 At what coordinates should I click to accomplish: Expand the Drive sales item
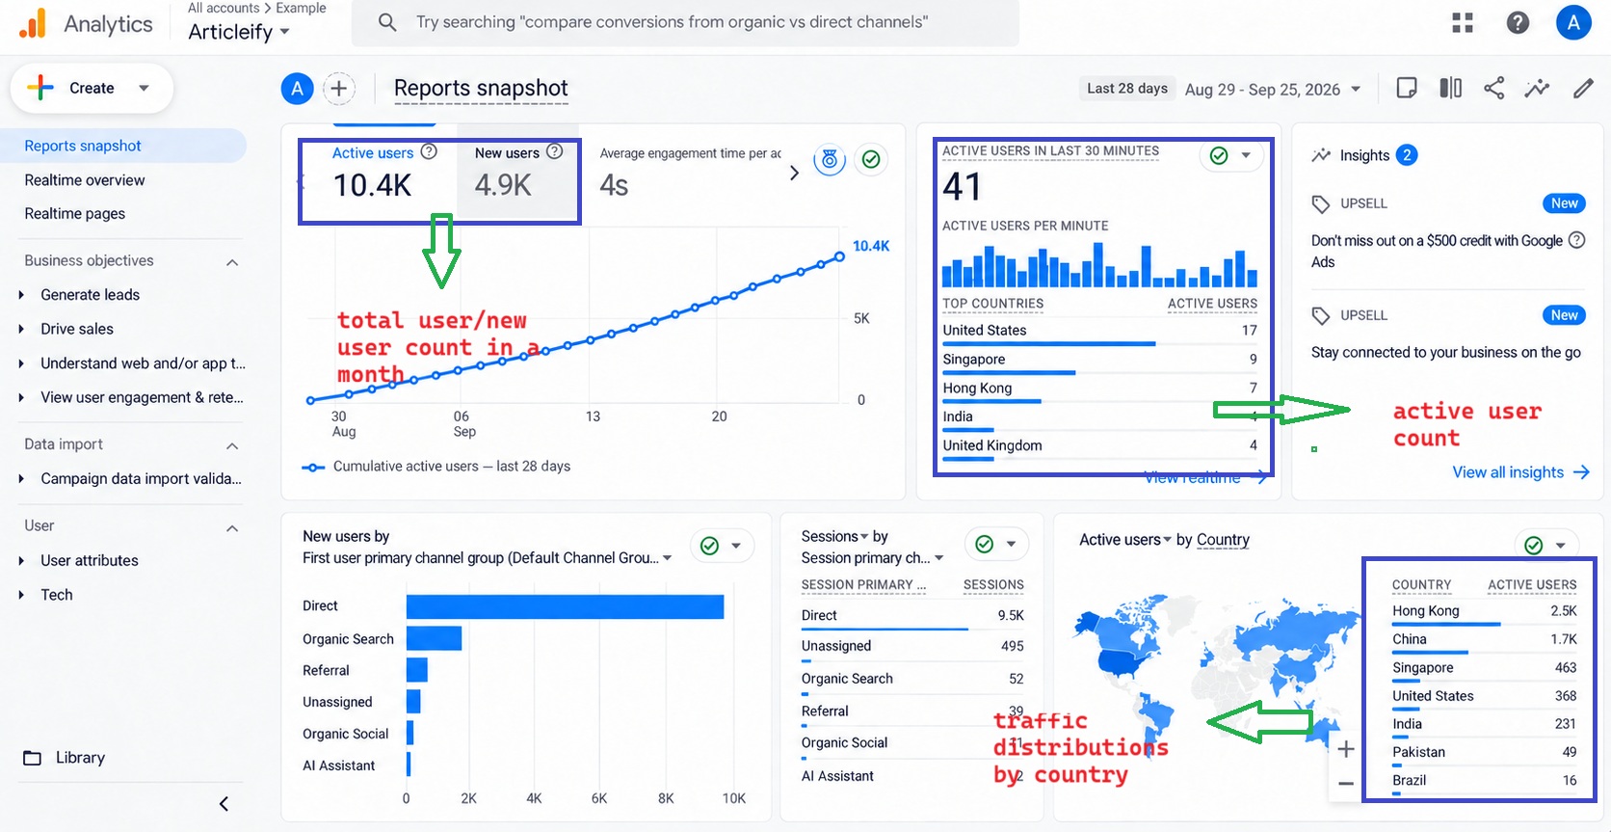[21, 330]
